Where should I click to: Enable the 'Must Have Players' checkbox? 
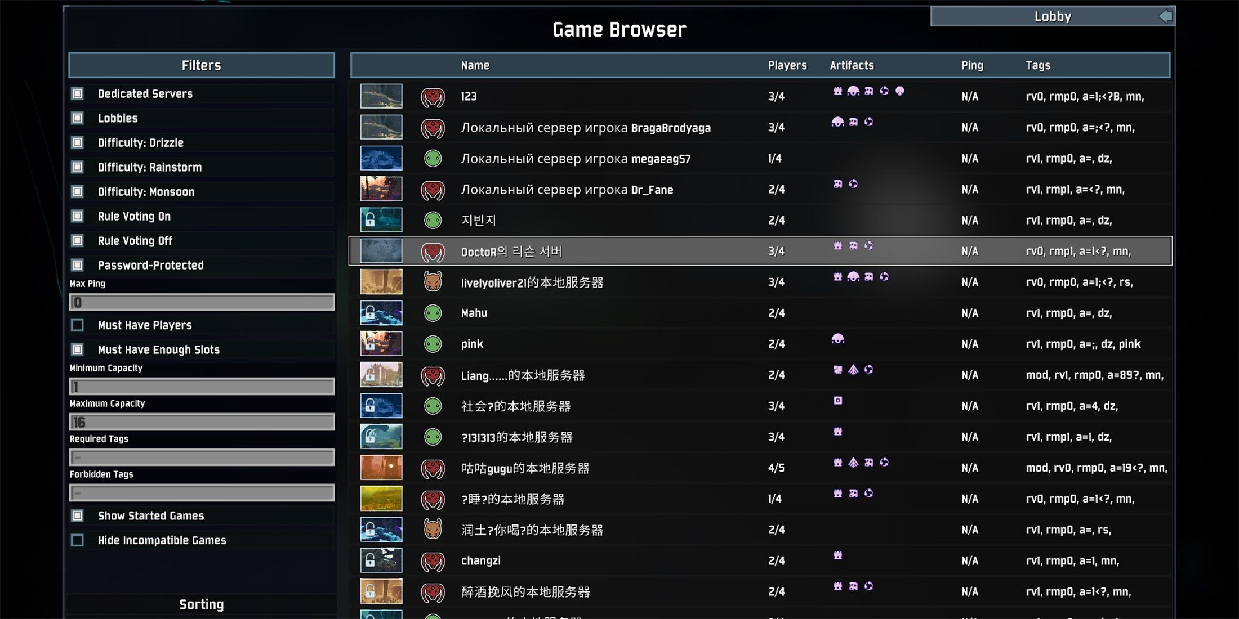tap(78, 325)
